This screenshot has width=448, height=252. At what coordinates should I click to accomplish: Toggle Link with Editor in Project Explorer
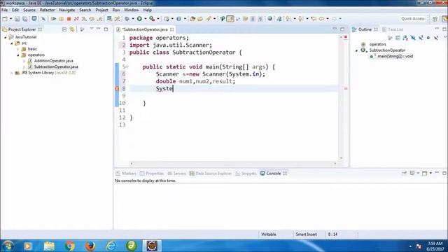pos(72,29)
